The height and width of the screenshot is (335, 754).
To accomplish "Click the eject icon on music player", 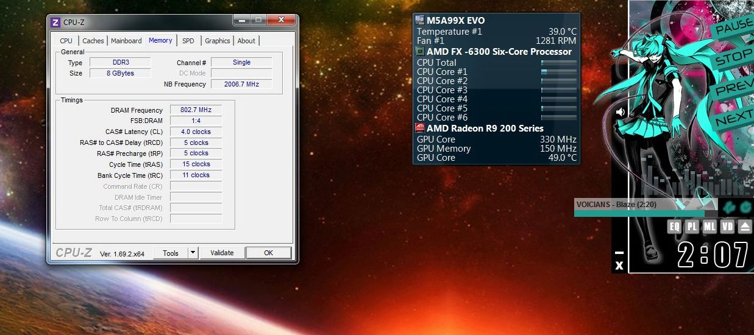I will (745, 227).
